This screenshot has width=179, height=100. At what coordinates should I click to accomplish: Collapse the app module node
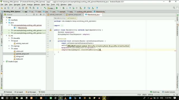[x=4, y=17]
